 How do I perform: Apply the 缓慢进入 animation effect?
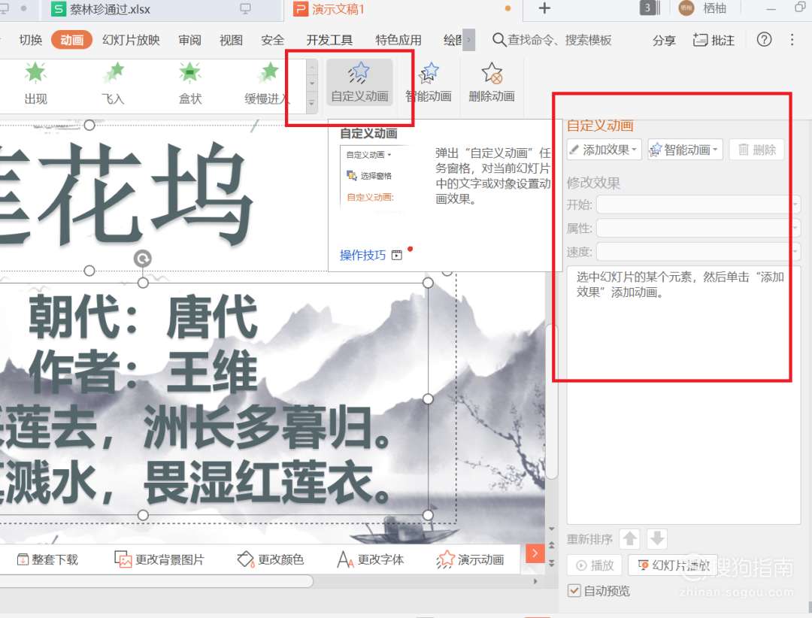(267, 83)
